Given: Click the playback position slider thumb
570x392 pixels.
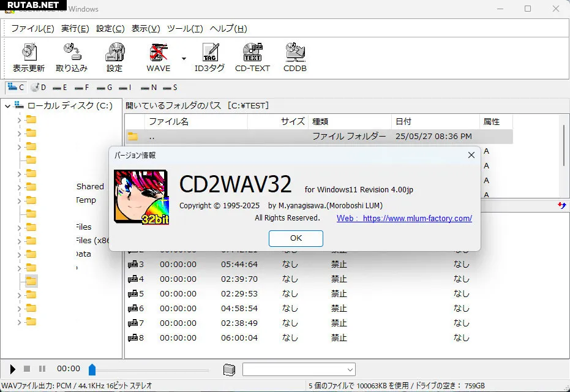Looking at the screenshot, I should point(92,369).
